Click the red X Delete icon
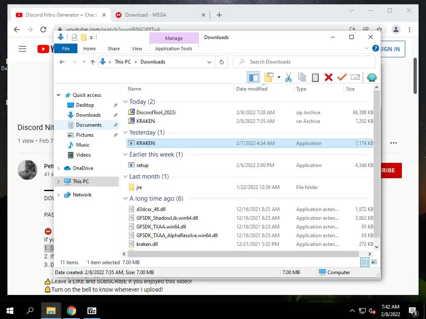Viewport: 426px width, 319px height. [x=329, y=77]
